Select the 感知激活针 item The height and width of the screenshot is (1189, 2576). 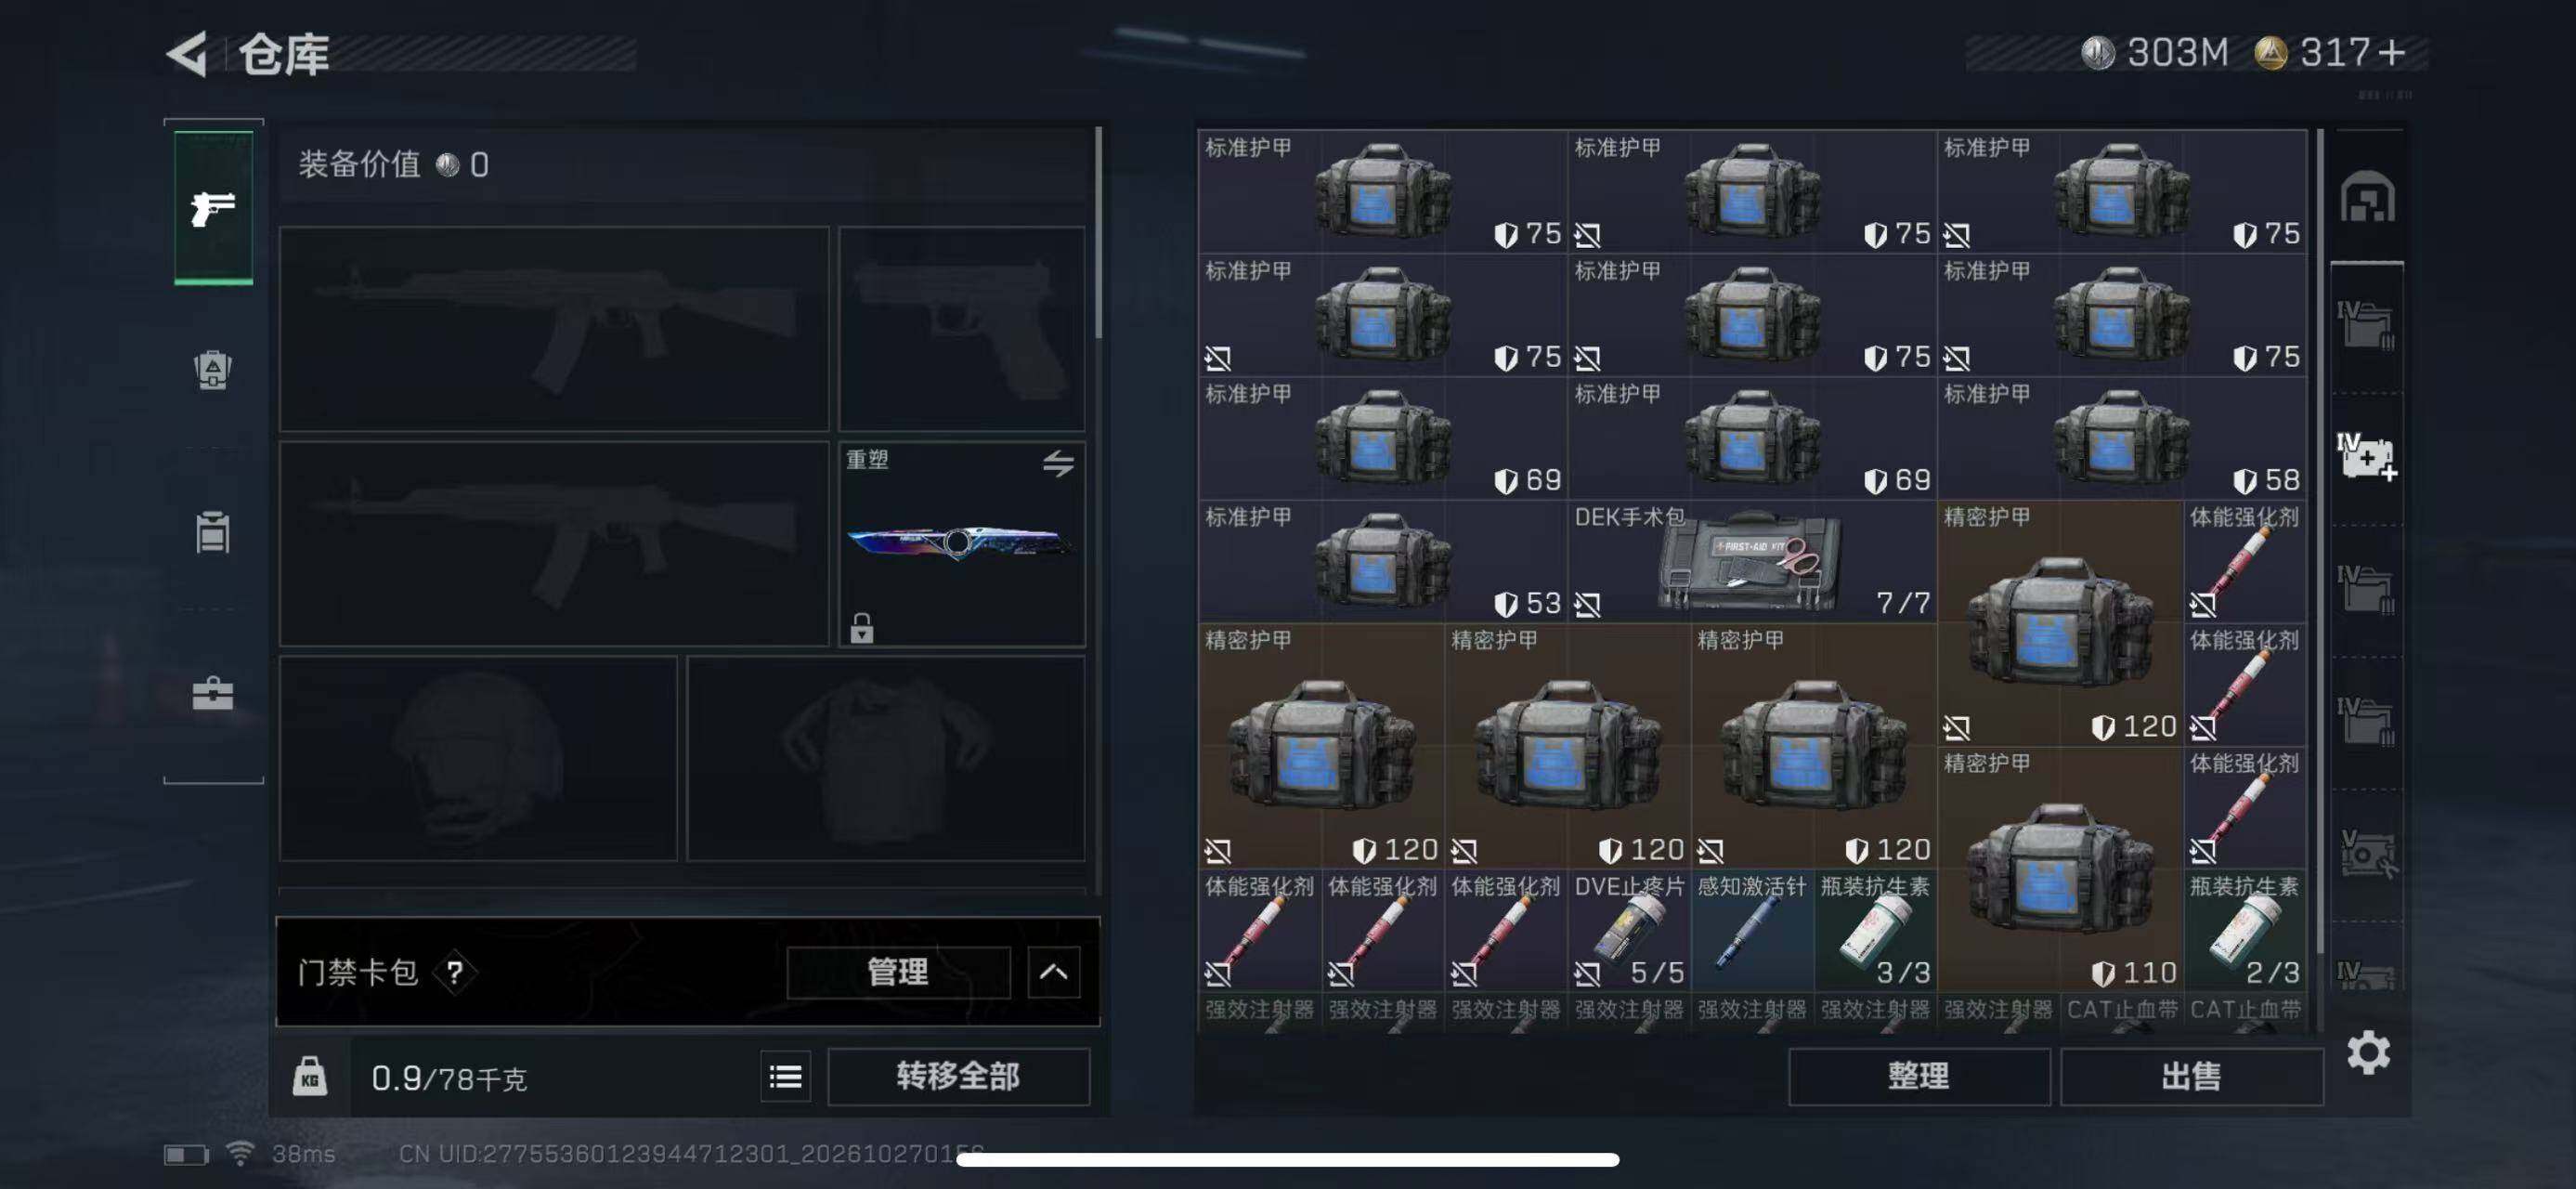(1752, 930)
